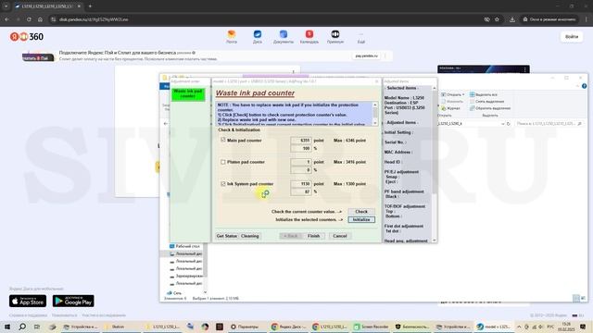This screenshot has height=333, width=593.
Task: Click the Explorer refresh icon
Action: pos(509,124)
